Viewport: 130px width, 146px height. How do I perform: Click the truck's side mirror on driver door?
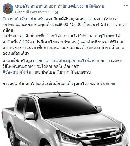pos(29,116)
